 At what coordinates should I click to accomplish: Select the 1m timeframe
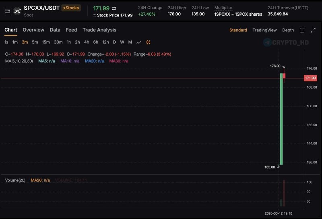15,42
